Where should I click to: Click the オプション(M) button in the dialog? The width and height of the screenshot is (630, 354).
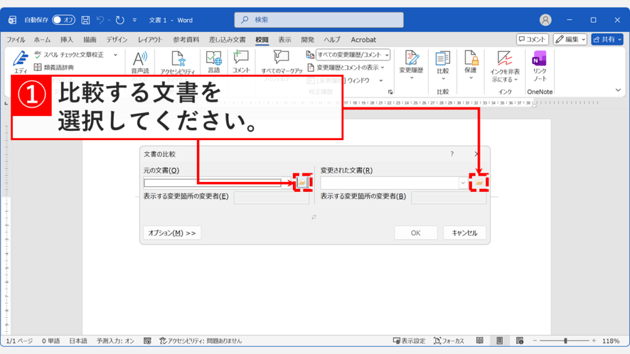coord(172,234)
